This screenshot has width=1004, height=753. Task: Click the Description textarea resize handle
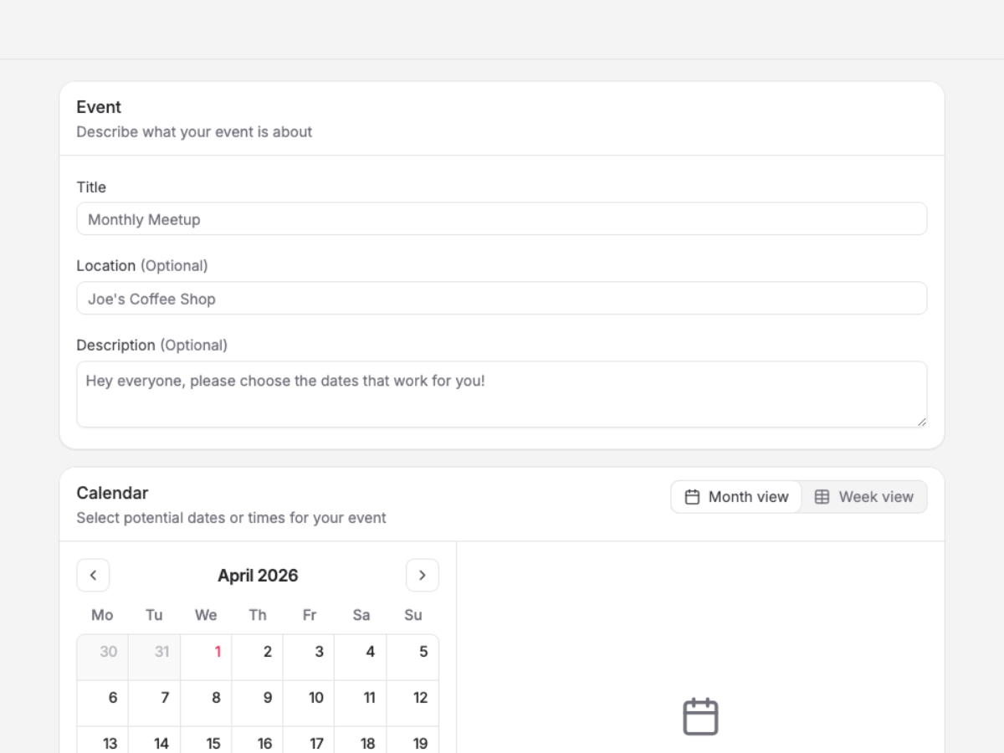[921, 422]
